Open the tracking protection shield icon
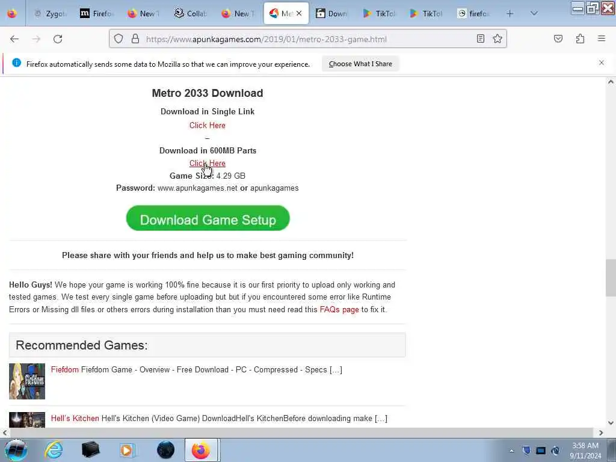This screenshot has height=462, width=616. 119,39
